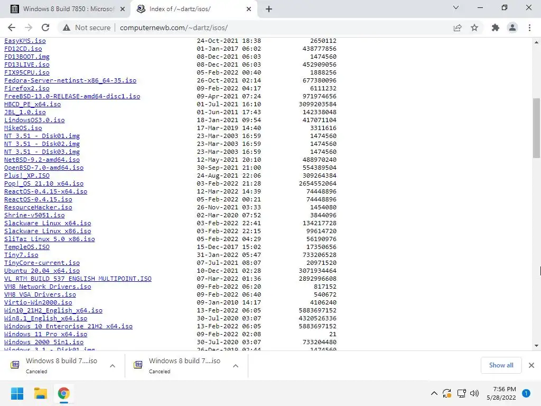Viewport: 541px width, 406px height.
Task: Download Fedora-Server-netinst-x86_64-35.iso
Action: point(70,80)
